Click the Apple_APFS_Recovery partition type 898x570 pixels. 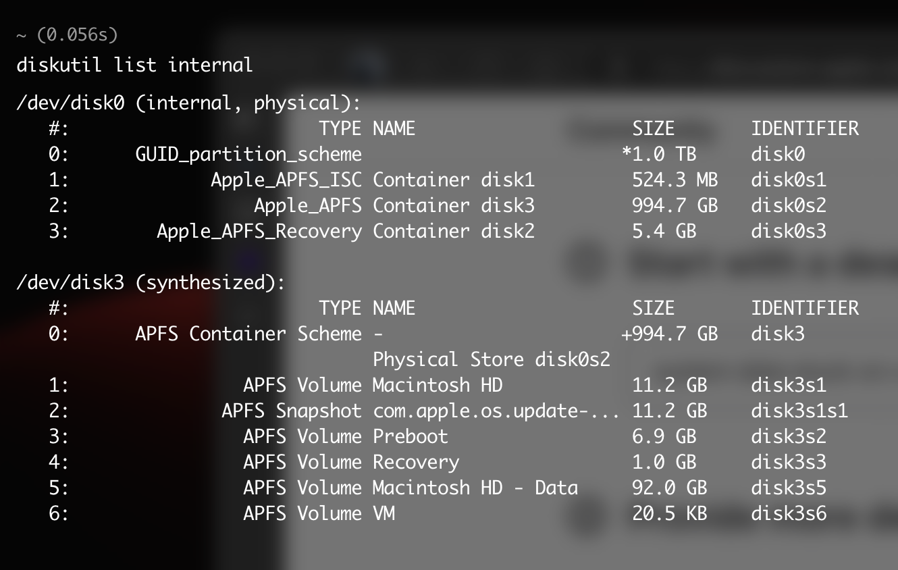pos(259,232)
